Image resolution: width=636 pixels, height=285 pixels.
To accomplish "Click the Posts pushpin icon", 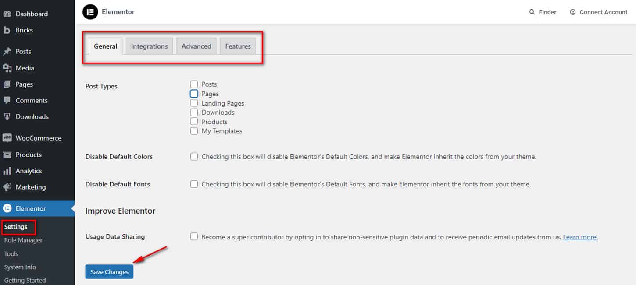I will point(7,52).
